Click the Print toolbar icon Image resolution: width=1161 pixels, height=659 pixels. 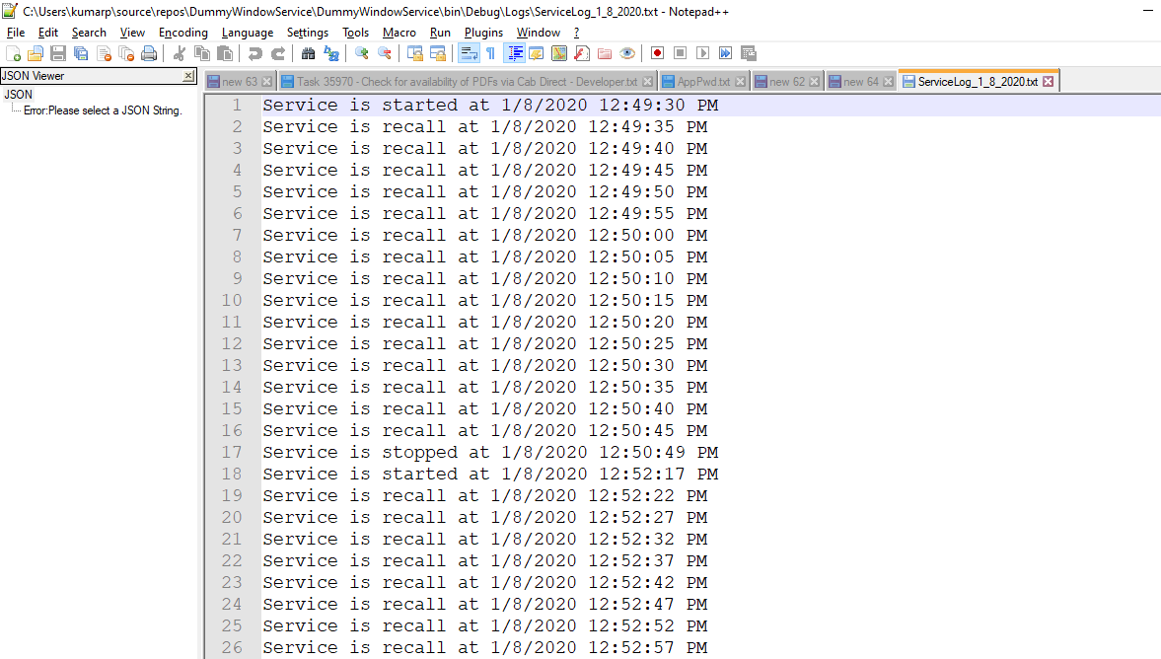click(148, 53)
